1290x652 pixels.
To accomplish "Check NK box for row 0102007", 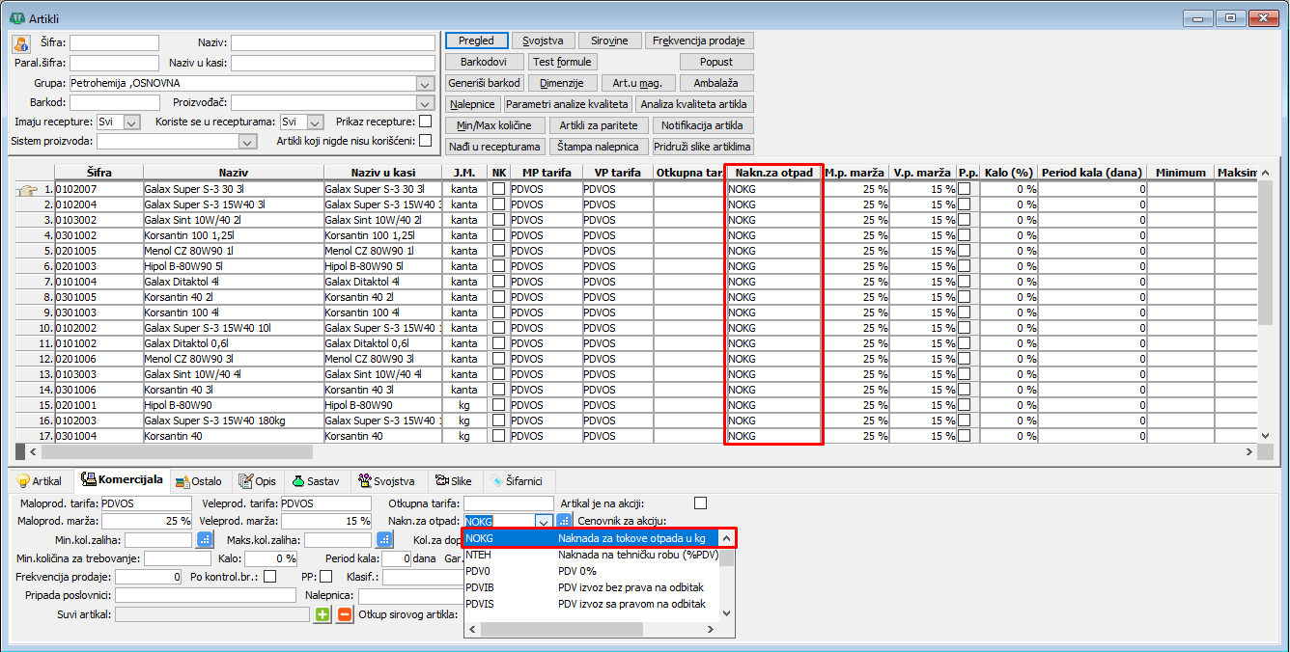I will (x=498, y=189).
